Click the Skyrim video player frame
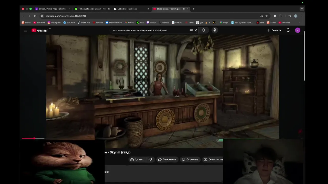Screen dimensions: 328x184 [x=162, y=91]
